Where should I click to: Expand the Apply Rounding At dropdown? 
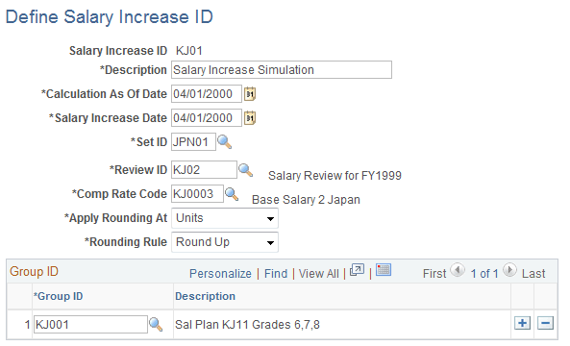pos(270,218)
